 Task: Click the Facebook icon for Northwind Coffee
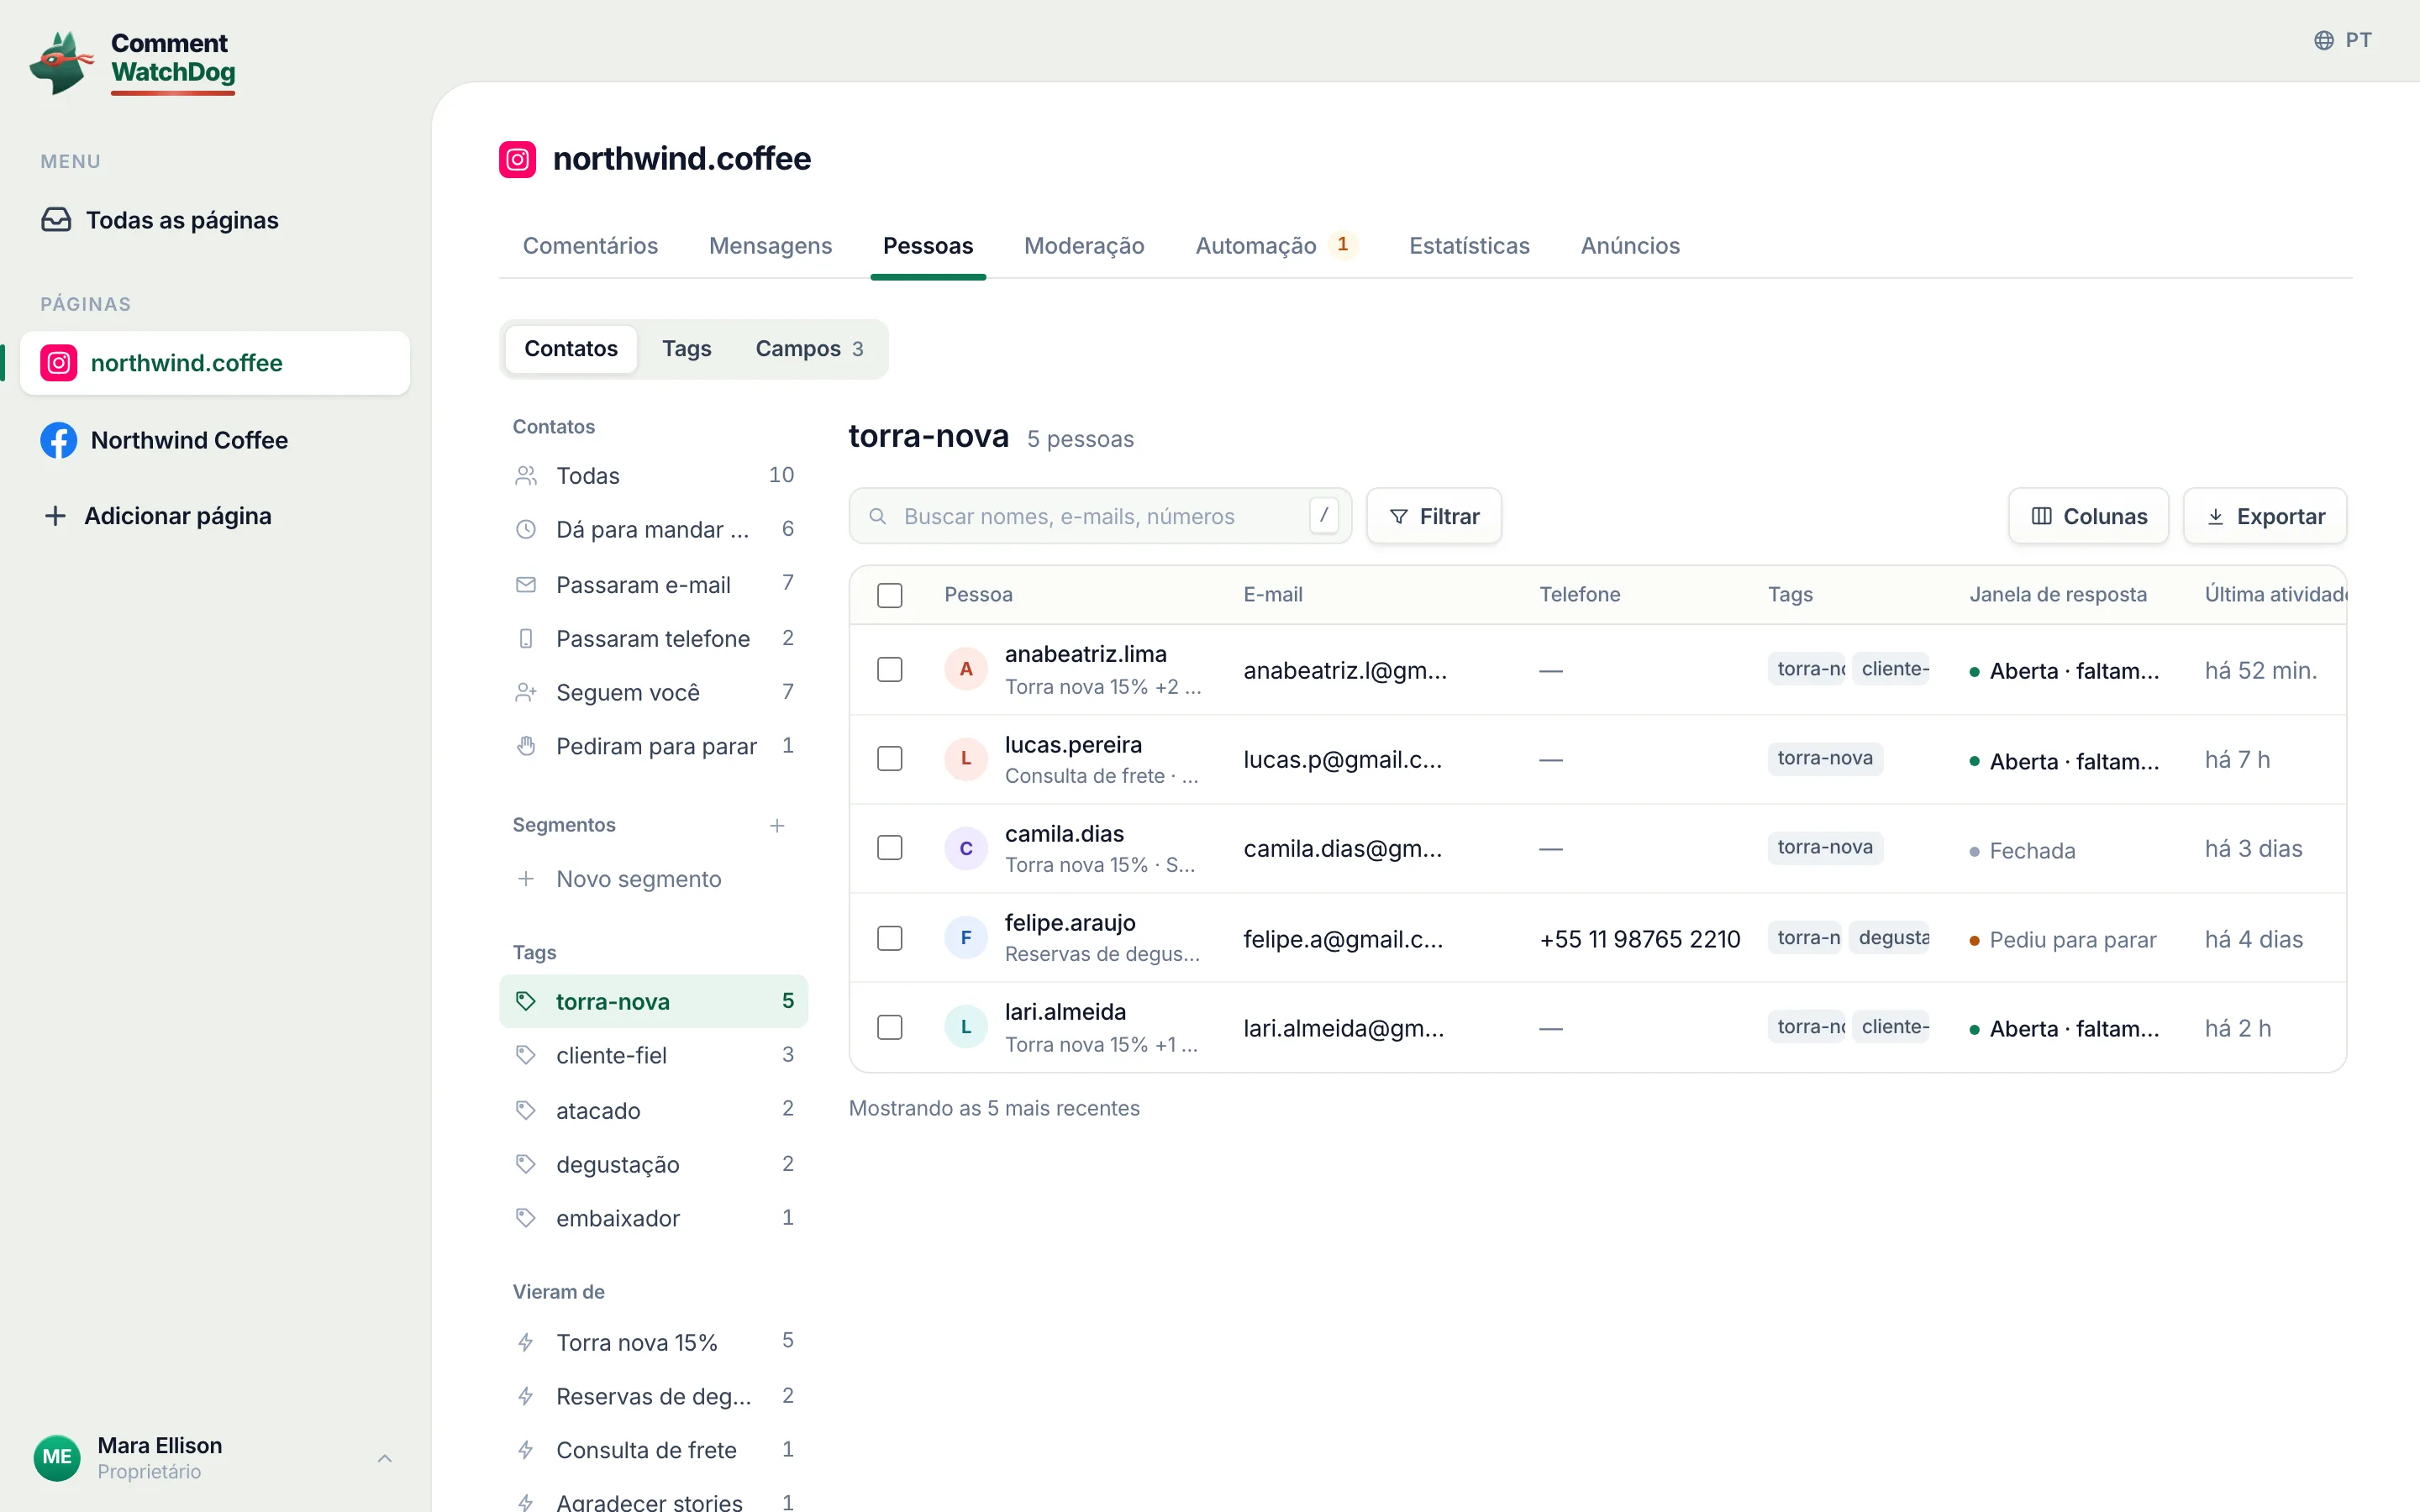point(59,440)
